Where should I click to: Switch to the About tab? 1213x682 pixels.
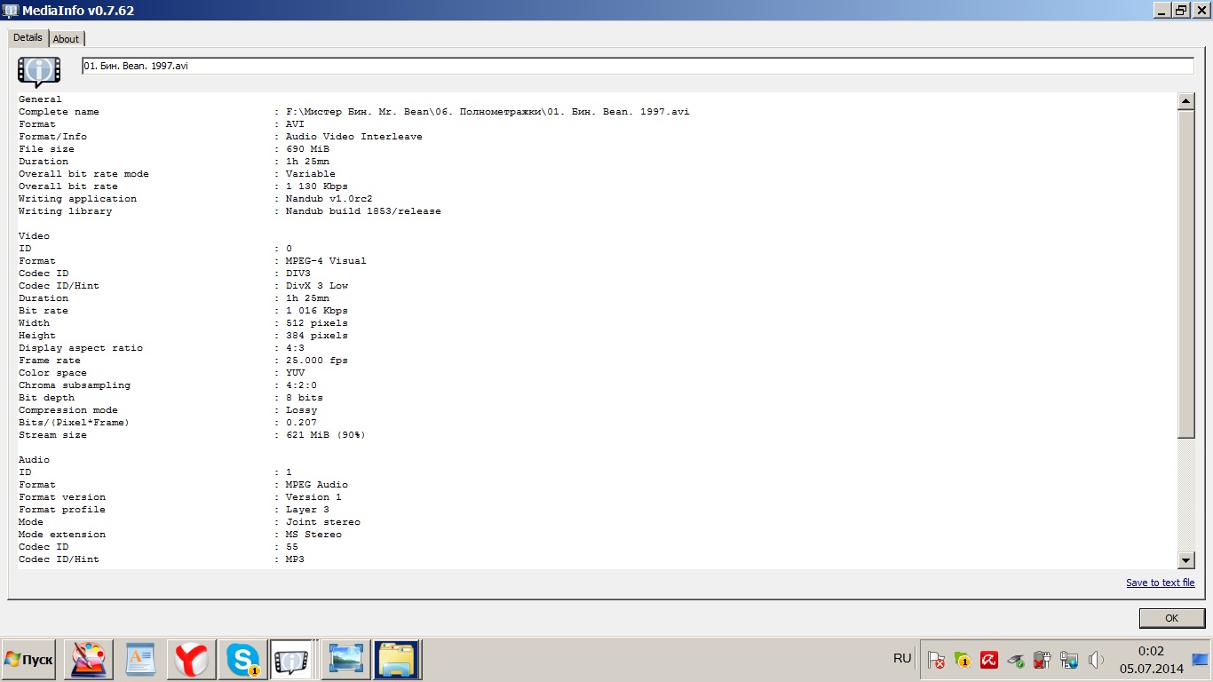click(x=66, y=39)
